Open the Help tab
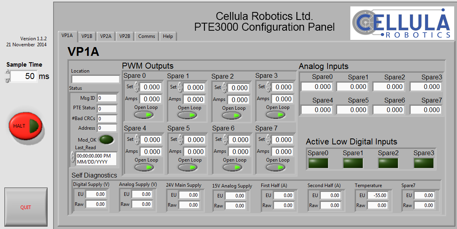Screen dimensions: 457x229 click(168, 36)
